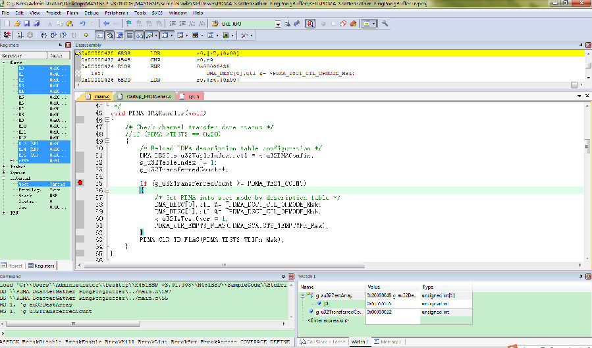Toggle the Disassembly Window toolbar button
This screenshot has height=348, width=592.
[x=109, y=34]
